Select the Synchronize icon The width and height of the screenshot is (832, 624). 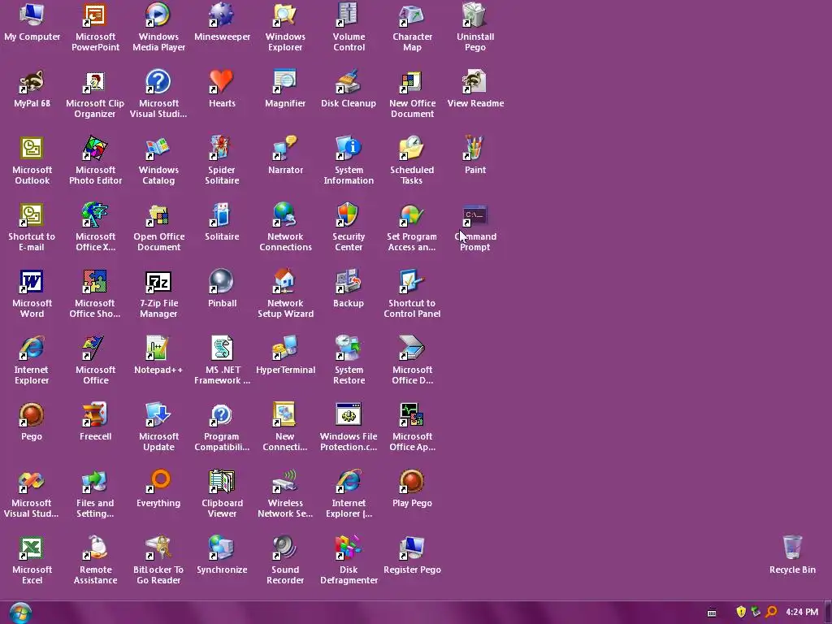(222, 548)
